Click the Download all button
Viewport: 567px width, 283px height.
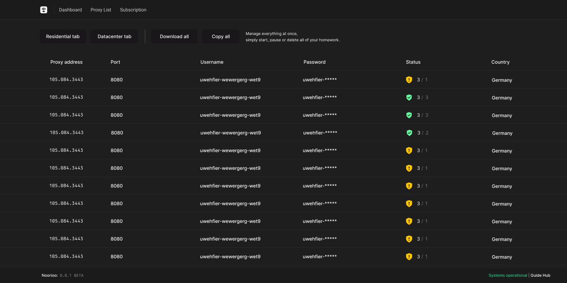174,36
